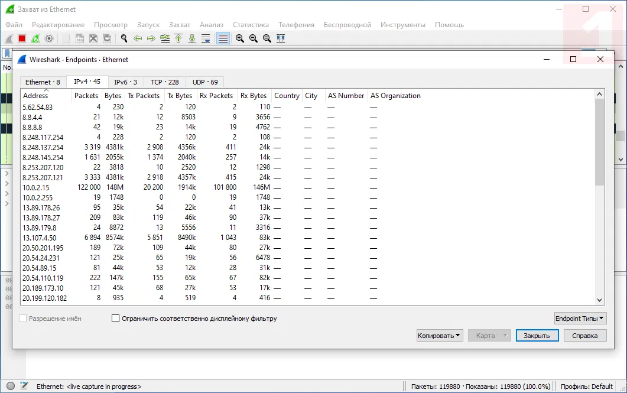This screenshot has height=393, width=627.
Task: Sort by 'AS Organization' column header
Action: pyautogui.click(x=395, y=96)
